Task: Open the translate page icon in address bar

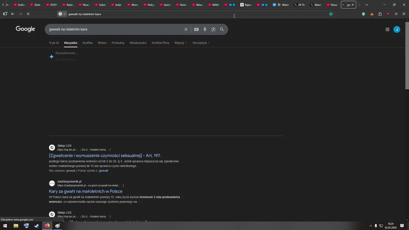Action: point(331,14)
